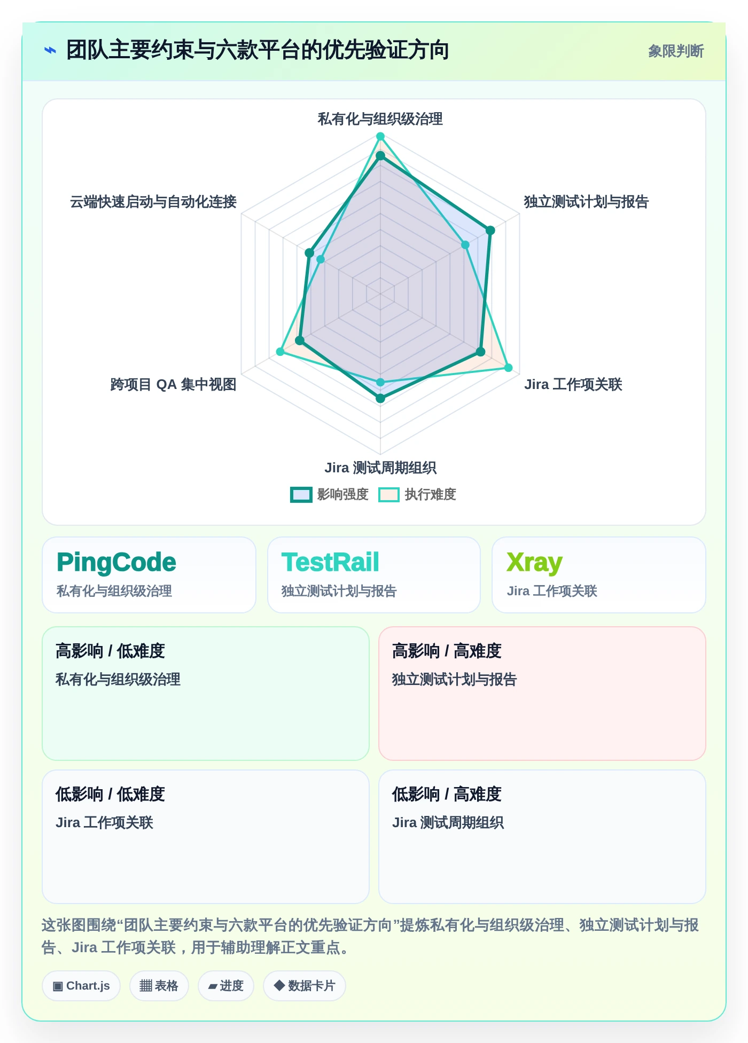The height and width of the screenshot is (1043, 748).
Task: Select the 表格 tag chip
Action: click(x=159, y=986)
